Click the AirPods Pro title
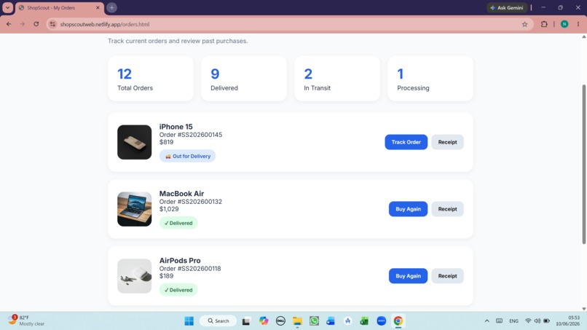Image resolution: width=587 pixels, height=330 pixels. click(x=180, y=260)
